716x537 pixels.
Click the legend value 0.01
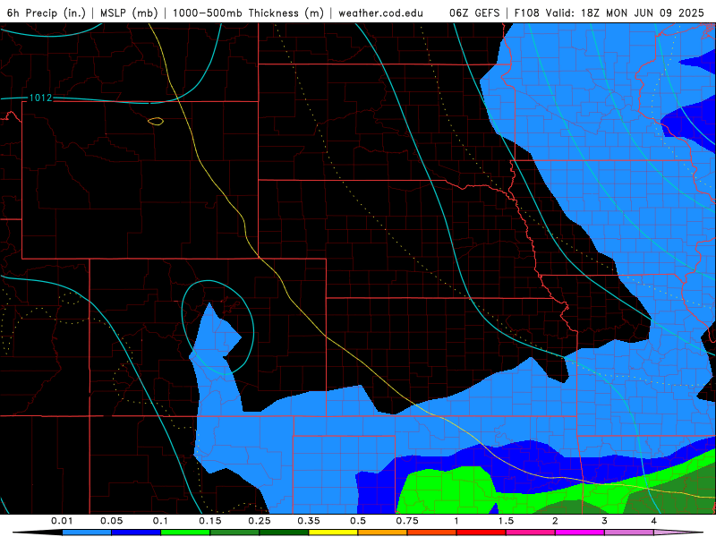pos(62,521)
